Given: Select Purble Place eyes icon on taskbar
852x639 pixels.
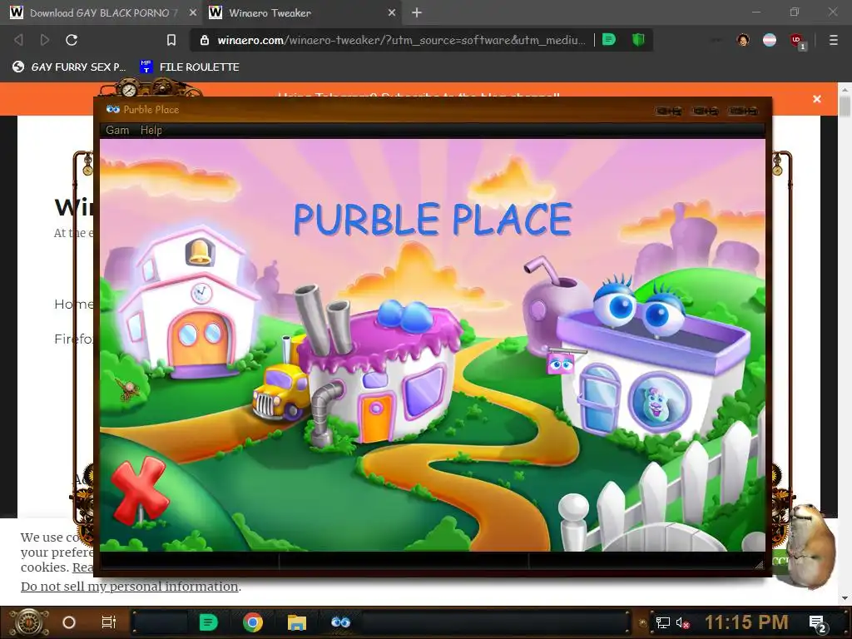Looking at the screenshot, I should pos(340,622).
